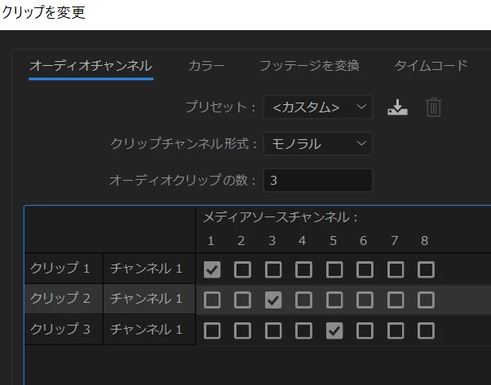Check source channel 6 for クリップ 2
This screenshot has height=385, width=491.
coord(365,300)
